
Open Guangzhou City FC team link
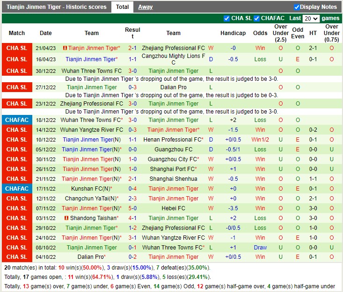click(x=173, y=159)
